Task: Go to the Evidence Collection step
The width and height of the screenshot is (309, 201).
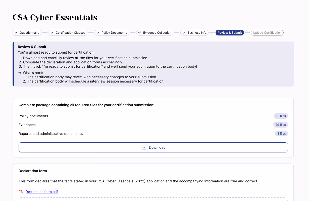Action: pos(155,32)
